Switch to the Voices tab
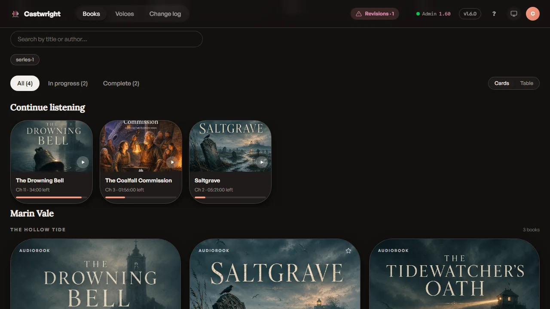Screen dimensions: 550x309 pos(125,14)
